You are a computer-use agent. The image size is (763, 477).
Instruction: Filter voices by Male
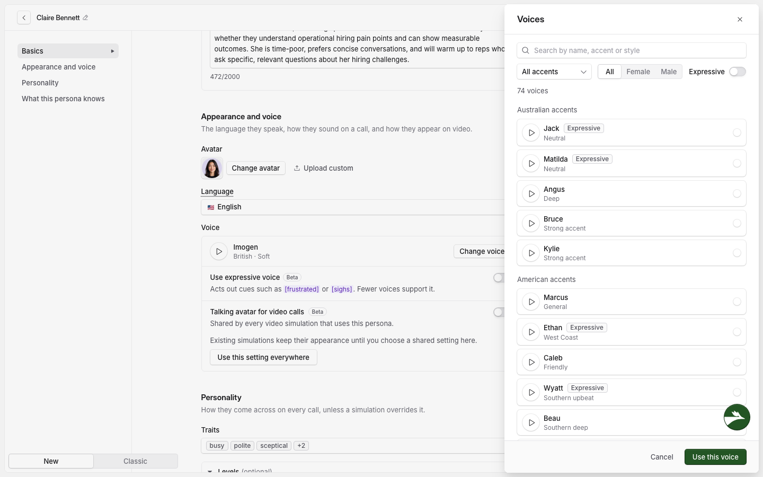669,72
